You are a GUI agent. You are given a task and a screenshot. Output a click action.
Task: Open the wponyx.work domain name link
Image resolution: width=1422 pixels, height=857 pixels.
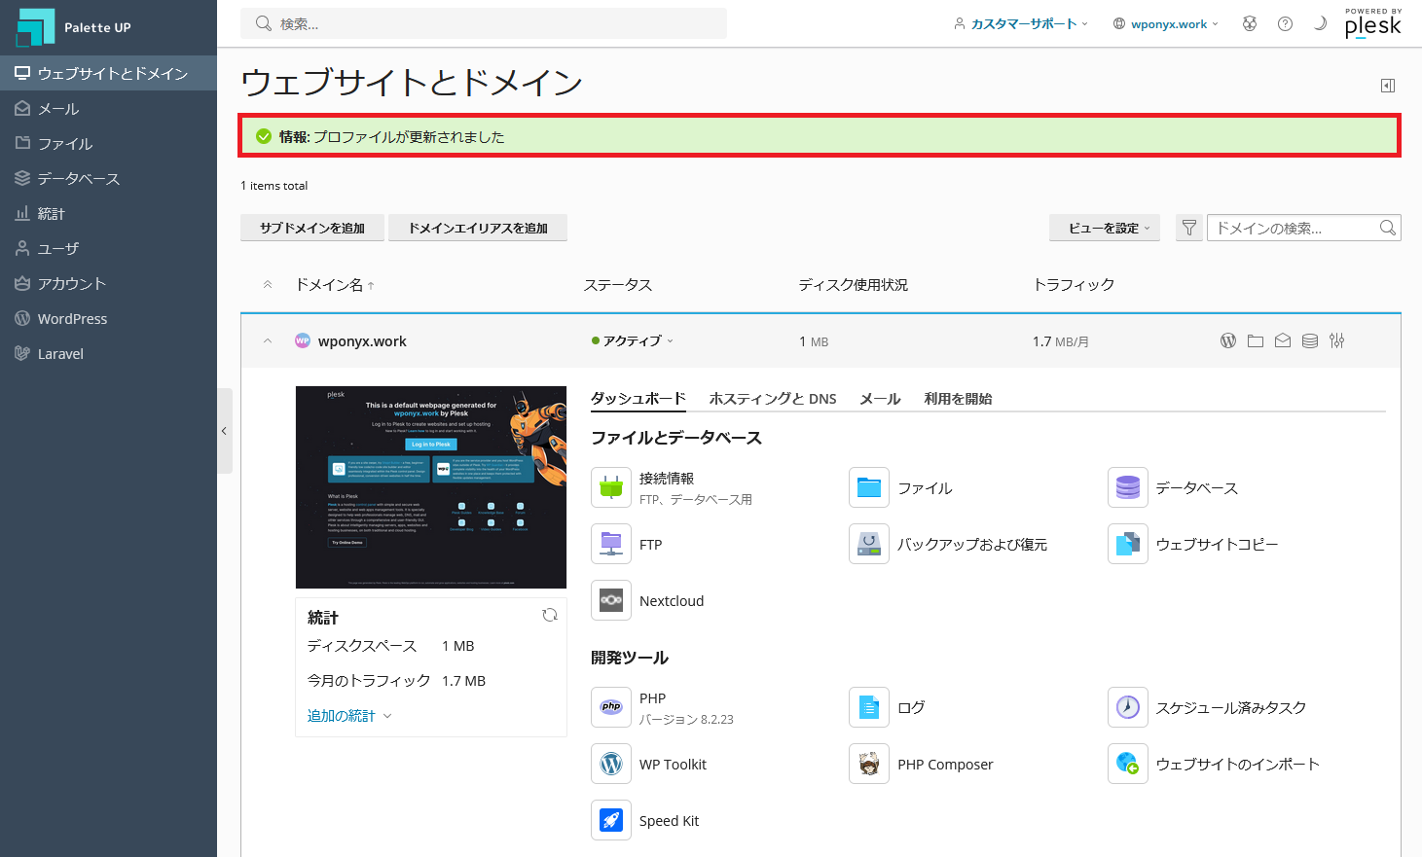click(x=362, y=340)
